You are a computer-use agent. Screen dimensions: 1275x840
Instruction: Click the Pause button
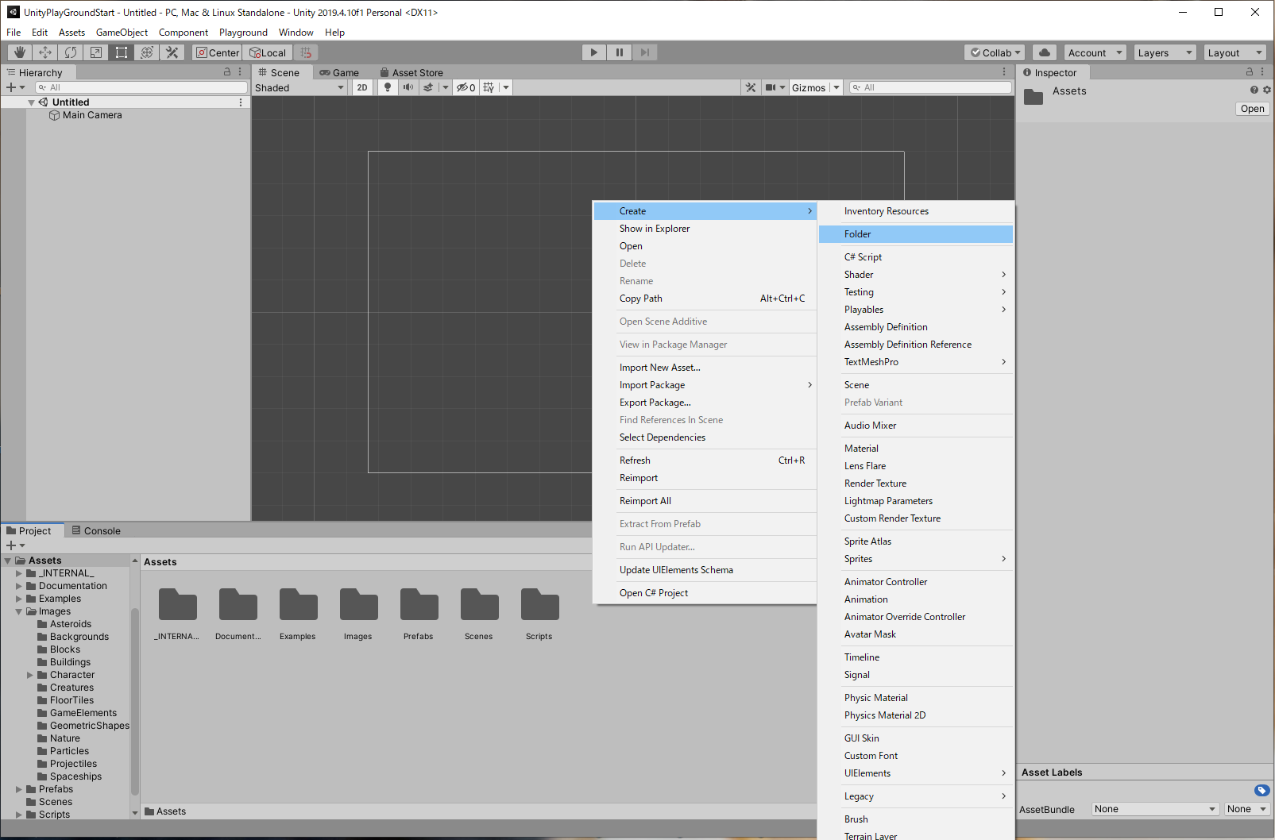pos(620,52)
